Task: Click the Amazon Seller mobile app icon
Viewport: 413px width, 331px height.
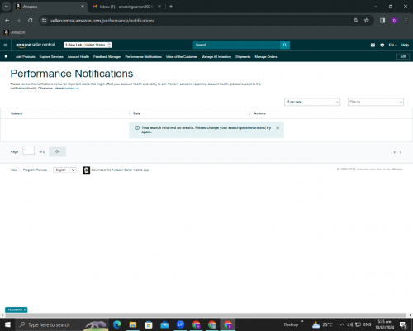Action: pyautogui.click(x=86, y=170)
